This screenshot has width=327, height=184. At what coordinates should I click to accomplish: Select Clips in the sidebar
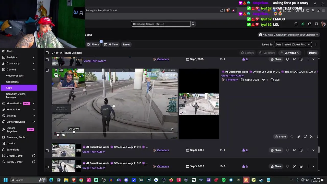pos(18,88)
